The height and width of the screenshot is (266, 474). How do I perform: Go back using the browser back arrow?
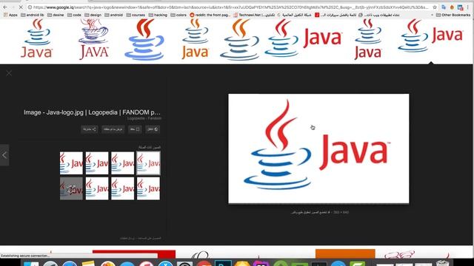5,7
